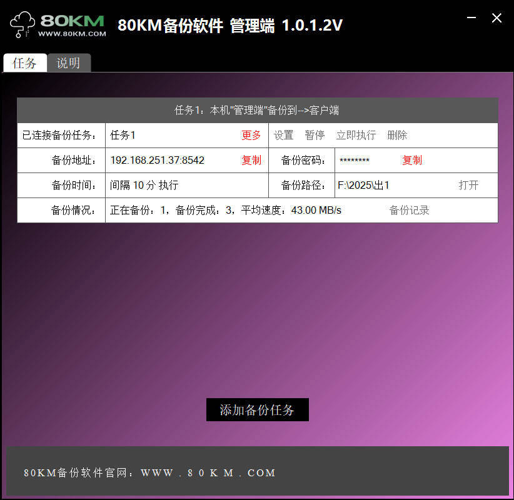Click the 添加备份任务 button
The width and height of the screenshot is (514, 500).
tap(257, 409)
